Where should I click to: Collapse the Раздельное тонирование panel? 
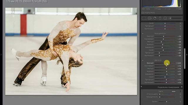tap(182, 87)
